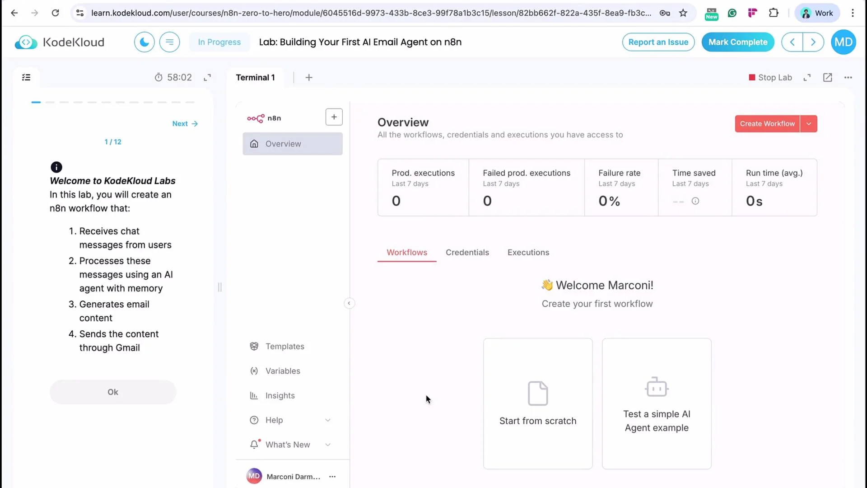867x488 pixels.
Task: Expand the Help submenu chevron
Action: 328,420
